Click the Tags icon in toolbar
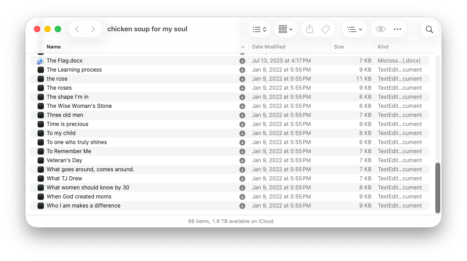Image resolution: width=467 pixels, height=261 pixels. [325, 29]
